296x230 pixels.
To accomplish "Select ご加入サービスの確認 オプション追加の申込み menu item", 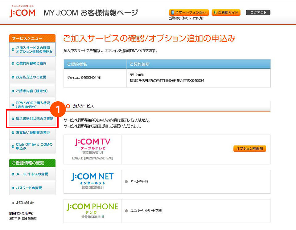I will 32,50.
